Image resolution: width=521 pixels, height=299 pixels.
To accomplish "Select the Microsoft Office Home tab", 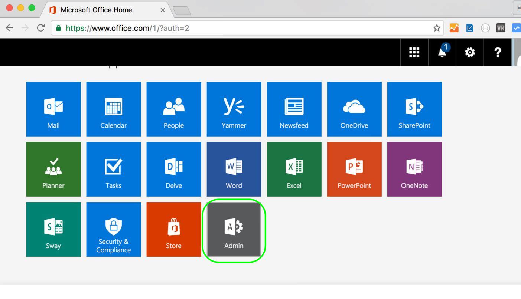I will click(106, 10).
